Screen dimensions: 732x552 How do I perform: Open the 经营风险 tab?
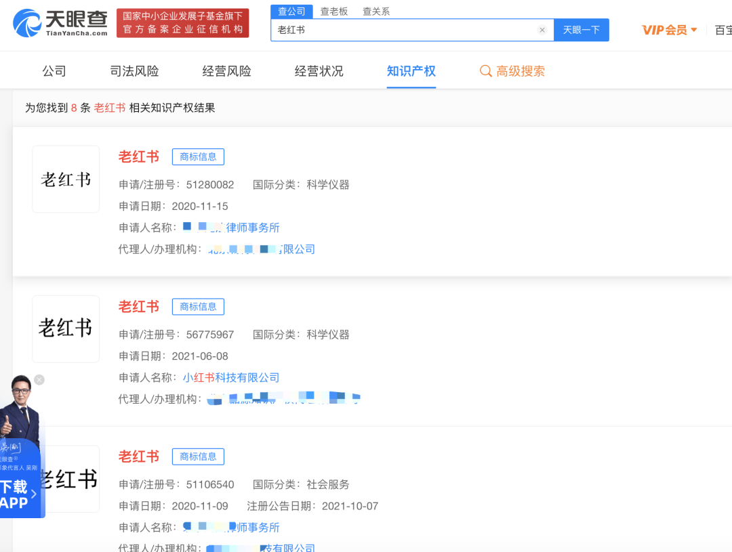[226, 70]
